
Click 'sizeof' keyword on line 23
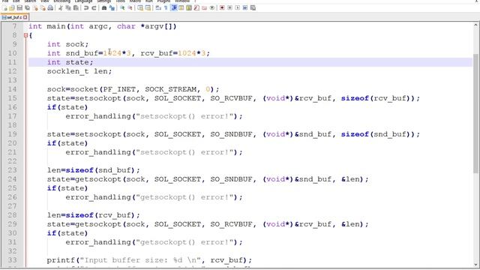click(79, 170)
